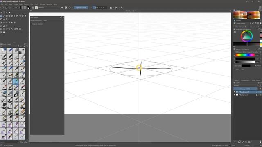
Task: Select the Ellipse shape tool
Action: coord(9,16)
